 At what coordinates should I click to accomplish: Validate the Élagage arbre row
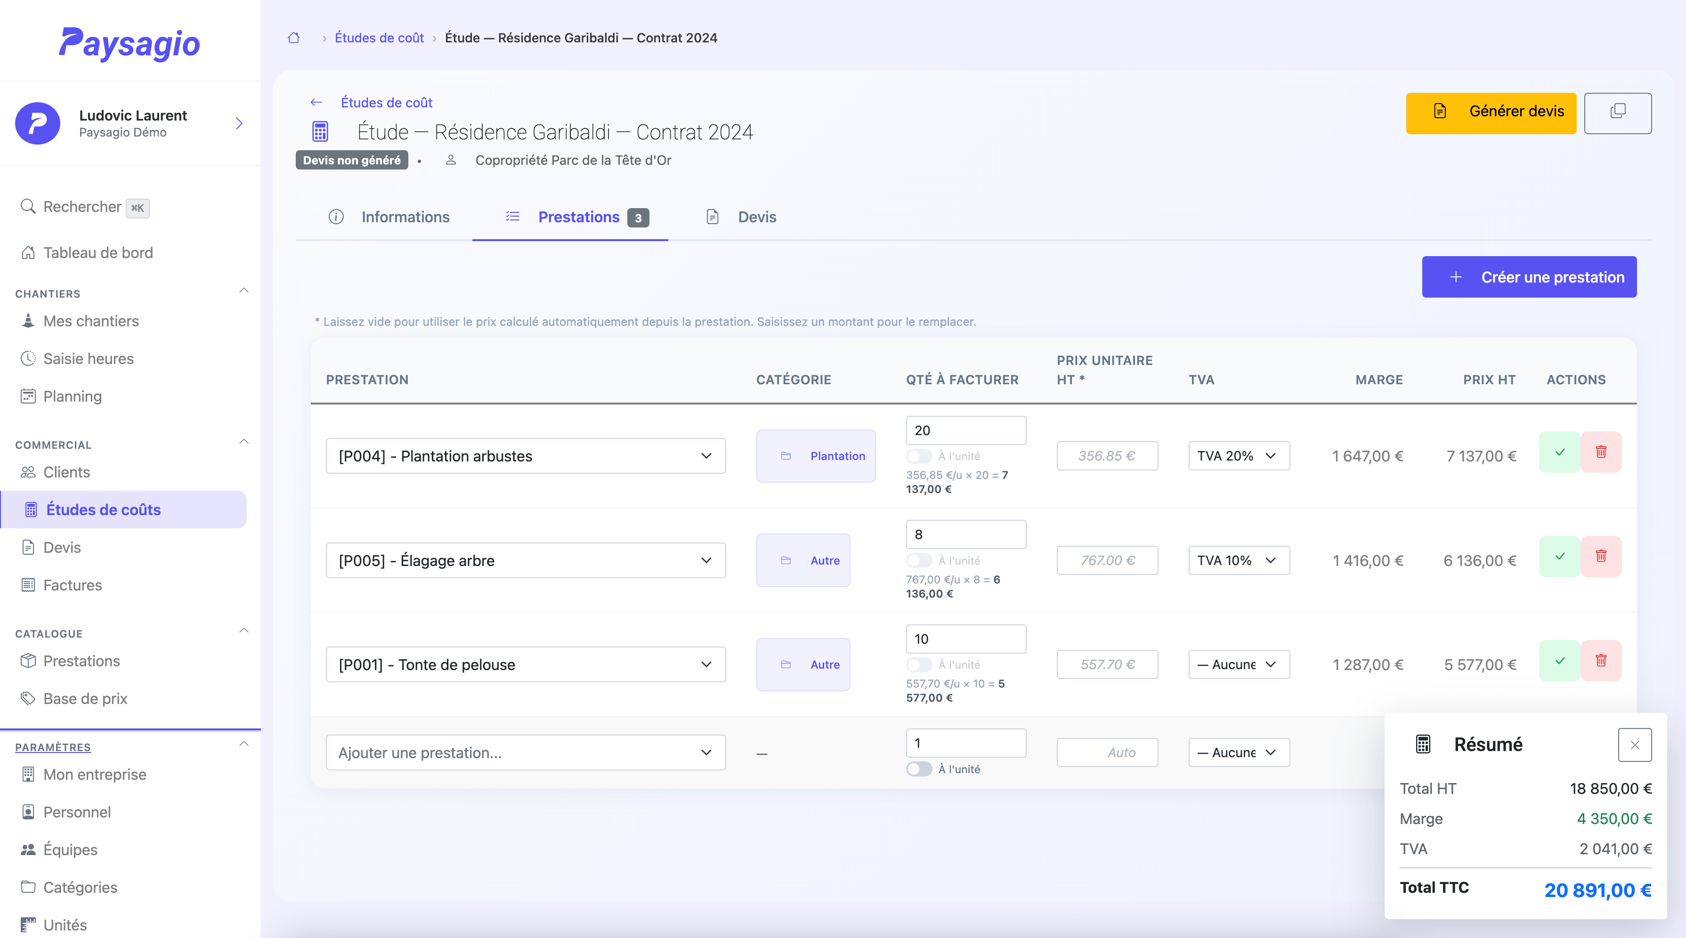click(x=1560, y=557)
